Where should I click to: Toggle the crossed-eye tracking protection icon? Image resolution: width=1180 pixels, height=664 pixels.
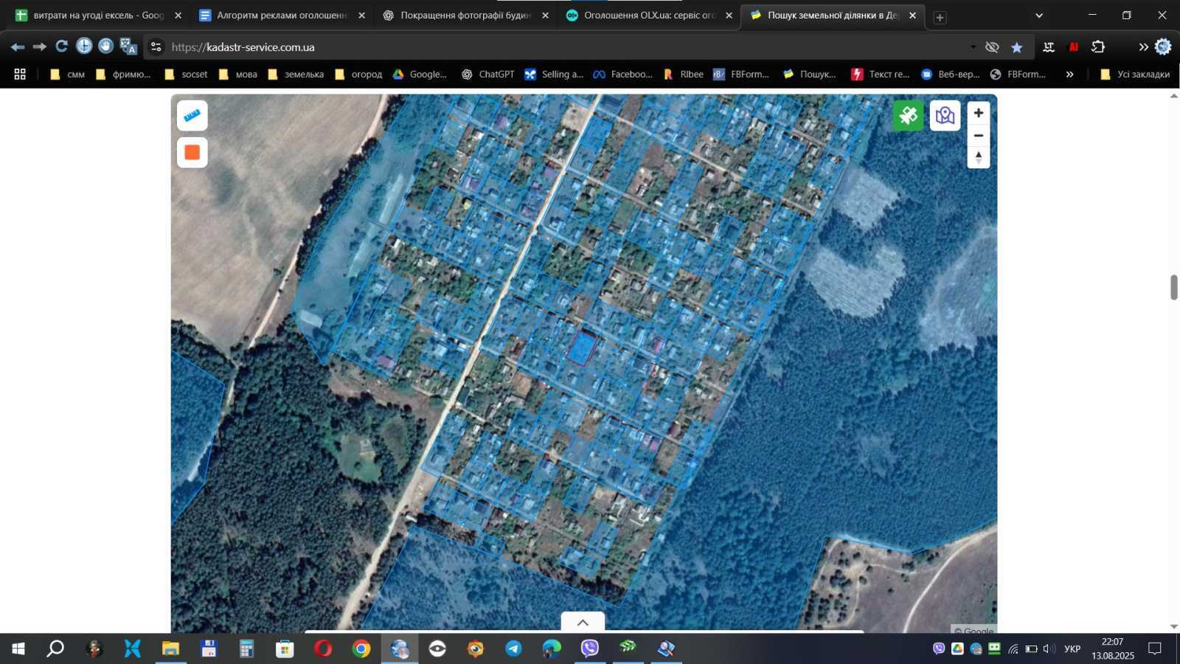[992, 47]
